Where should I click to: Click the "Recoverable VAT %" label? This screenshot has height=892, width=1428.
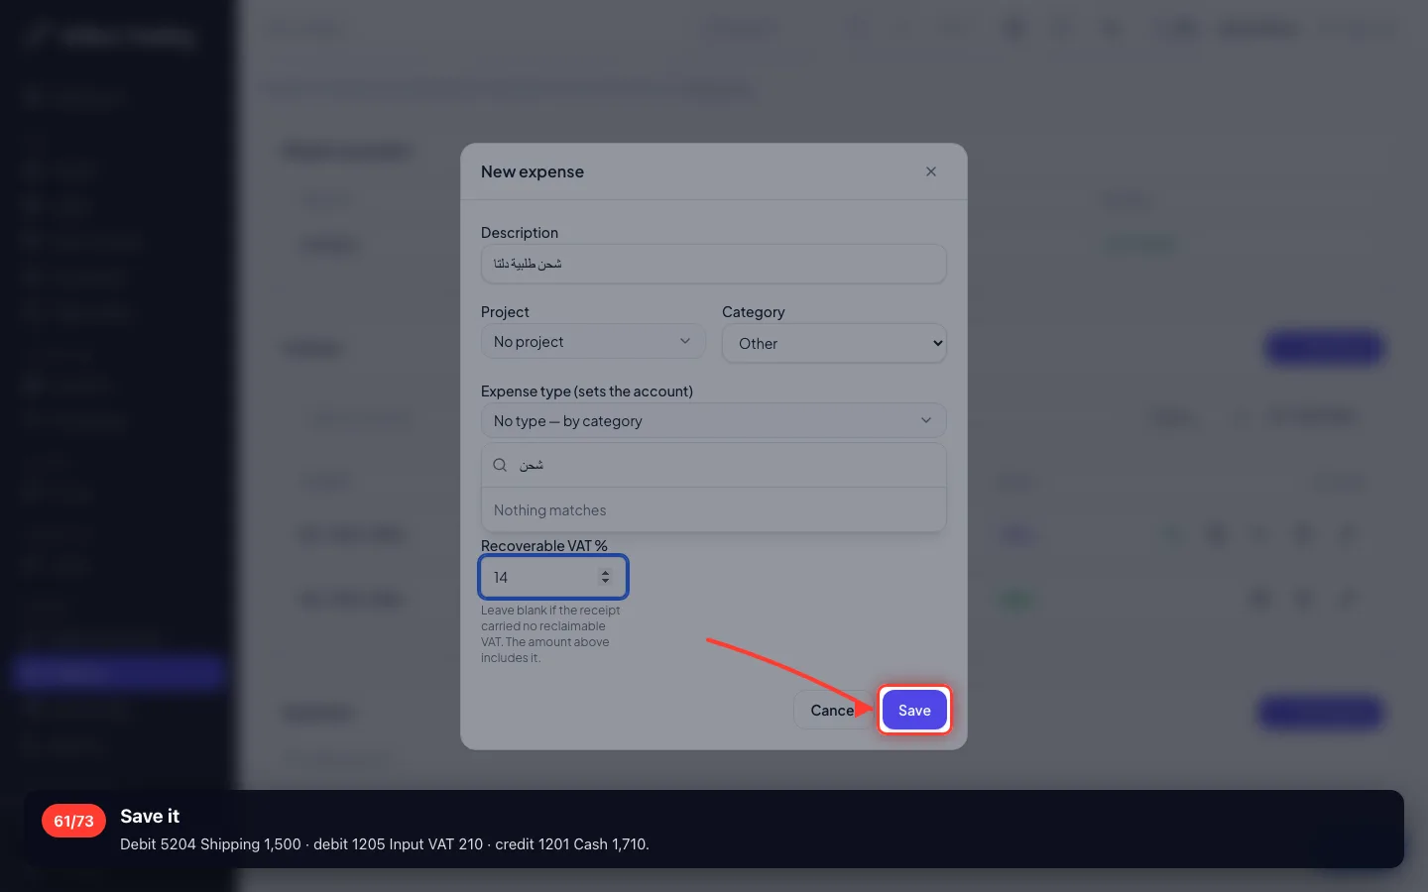tap(544, 546)
